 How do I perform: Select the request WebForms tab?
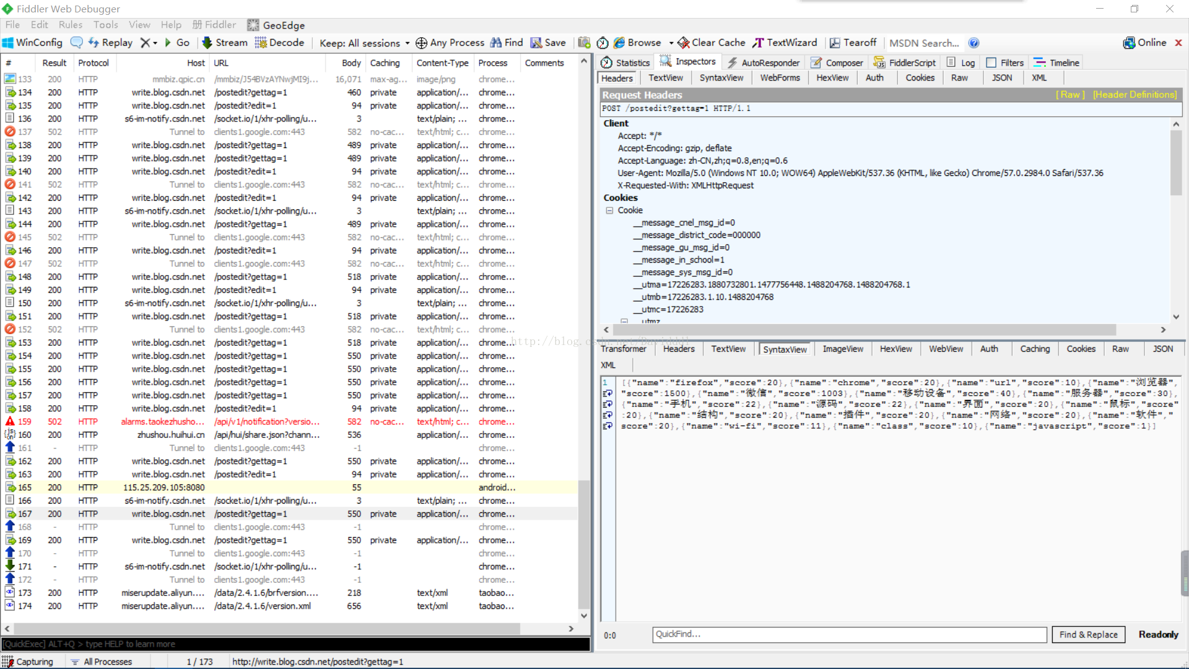tap(780, 77)
